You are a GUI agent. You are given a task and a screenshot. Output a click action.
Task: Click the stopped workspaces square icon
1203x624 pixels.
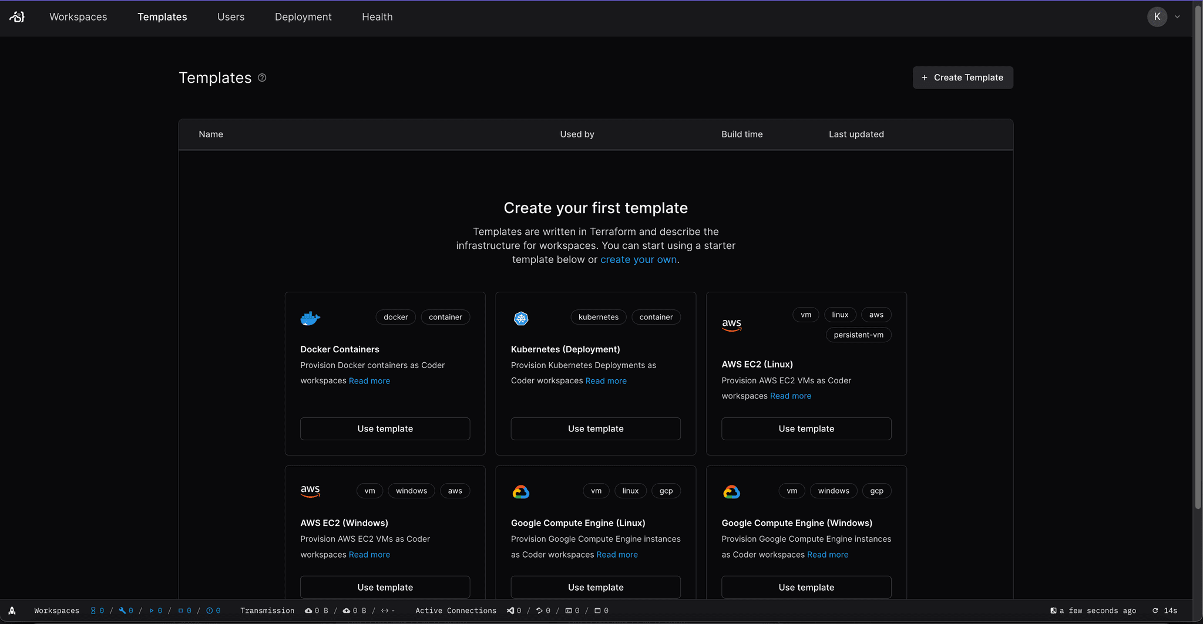(181, 610)
